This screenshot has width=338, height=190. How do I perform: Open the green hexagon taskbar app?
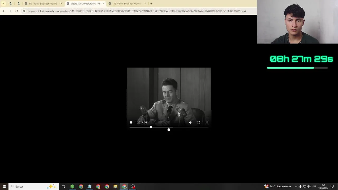[72, 187]
